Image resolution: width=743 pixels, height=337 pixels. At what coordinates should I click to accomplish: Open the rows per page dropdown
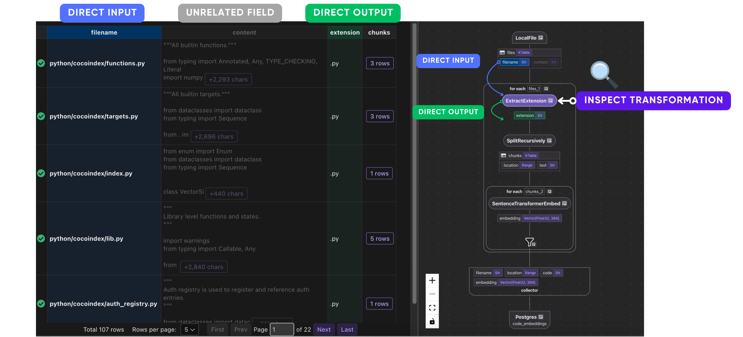coord(190,329)
